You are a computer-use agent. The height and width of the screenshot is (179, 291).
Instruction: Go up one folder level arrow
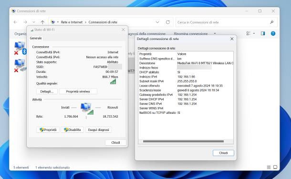tap(42, 22)
